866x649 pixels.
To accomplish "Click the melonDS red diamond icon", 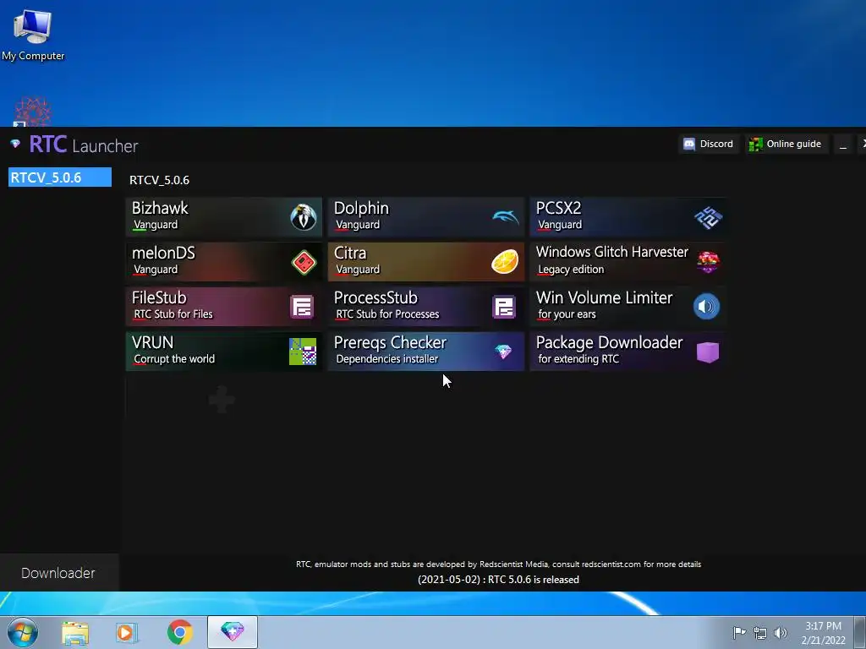I will pyautogui.click(x=304, y=262).
